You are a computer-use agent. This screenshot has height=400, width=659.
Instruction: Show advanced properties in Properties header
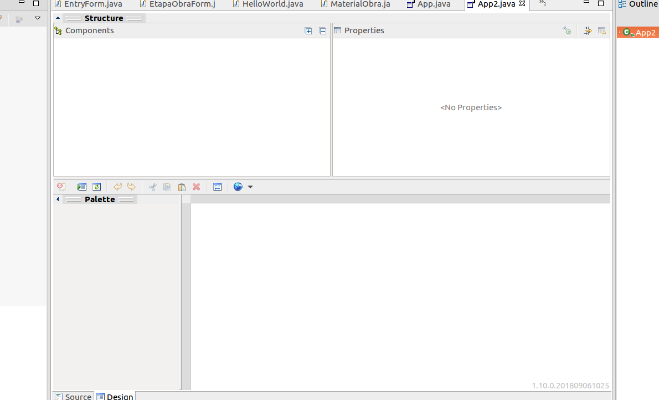tap(588, 30)
